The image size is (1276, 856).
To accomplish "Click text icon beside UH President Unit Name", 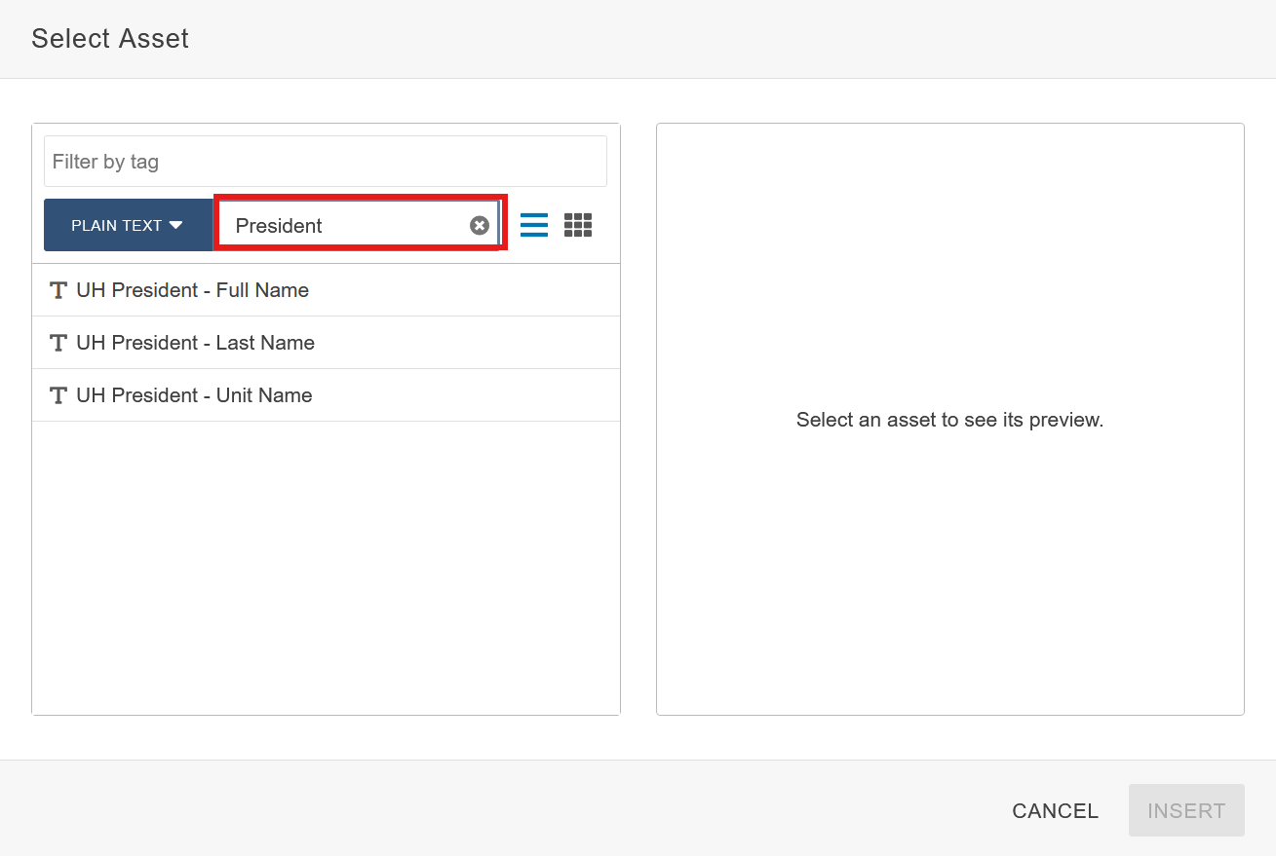I will tap(58, 395).
